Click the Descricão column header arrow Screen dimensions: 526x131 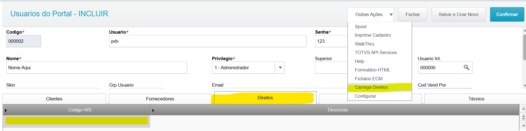tap(153, 110)
